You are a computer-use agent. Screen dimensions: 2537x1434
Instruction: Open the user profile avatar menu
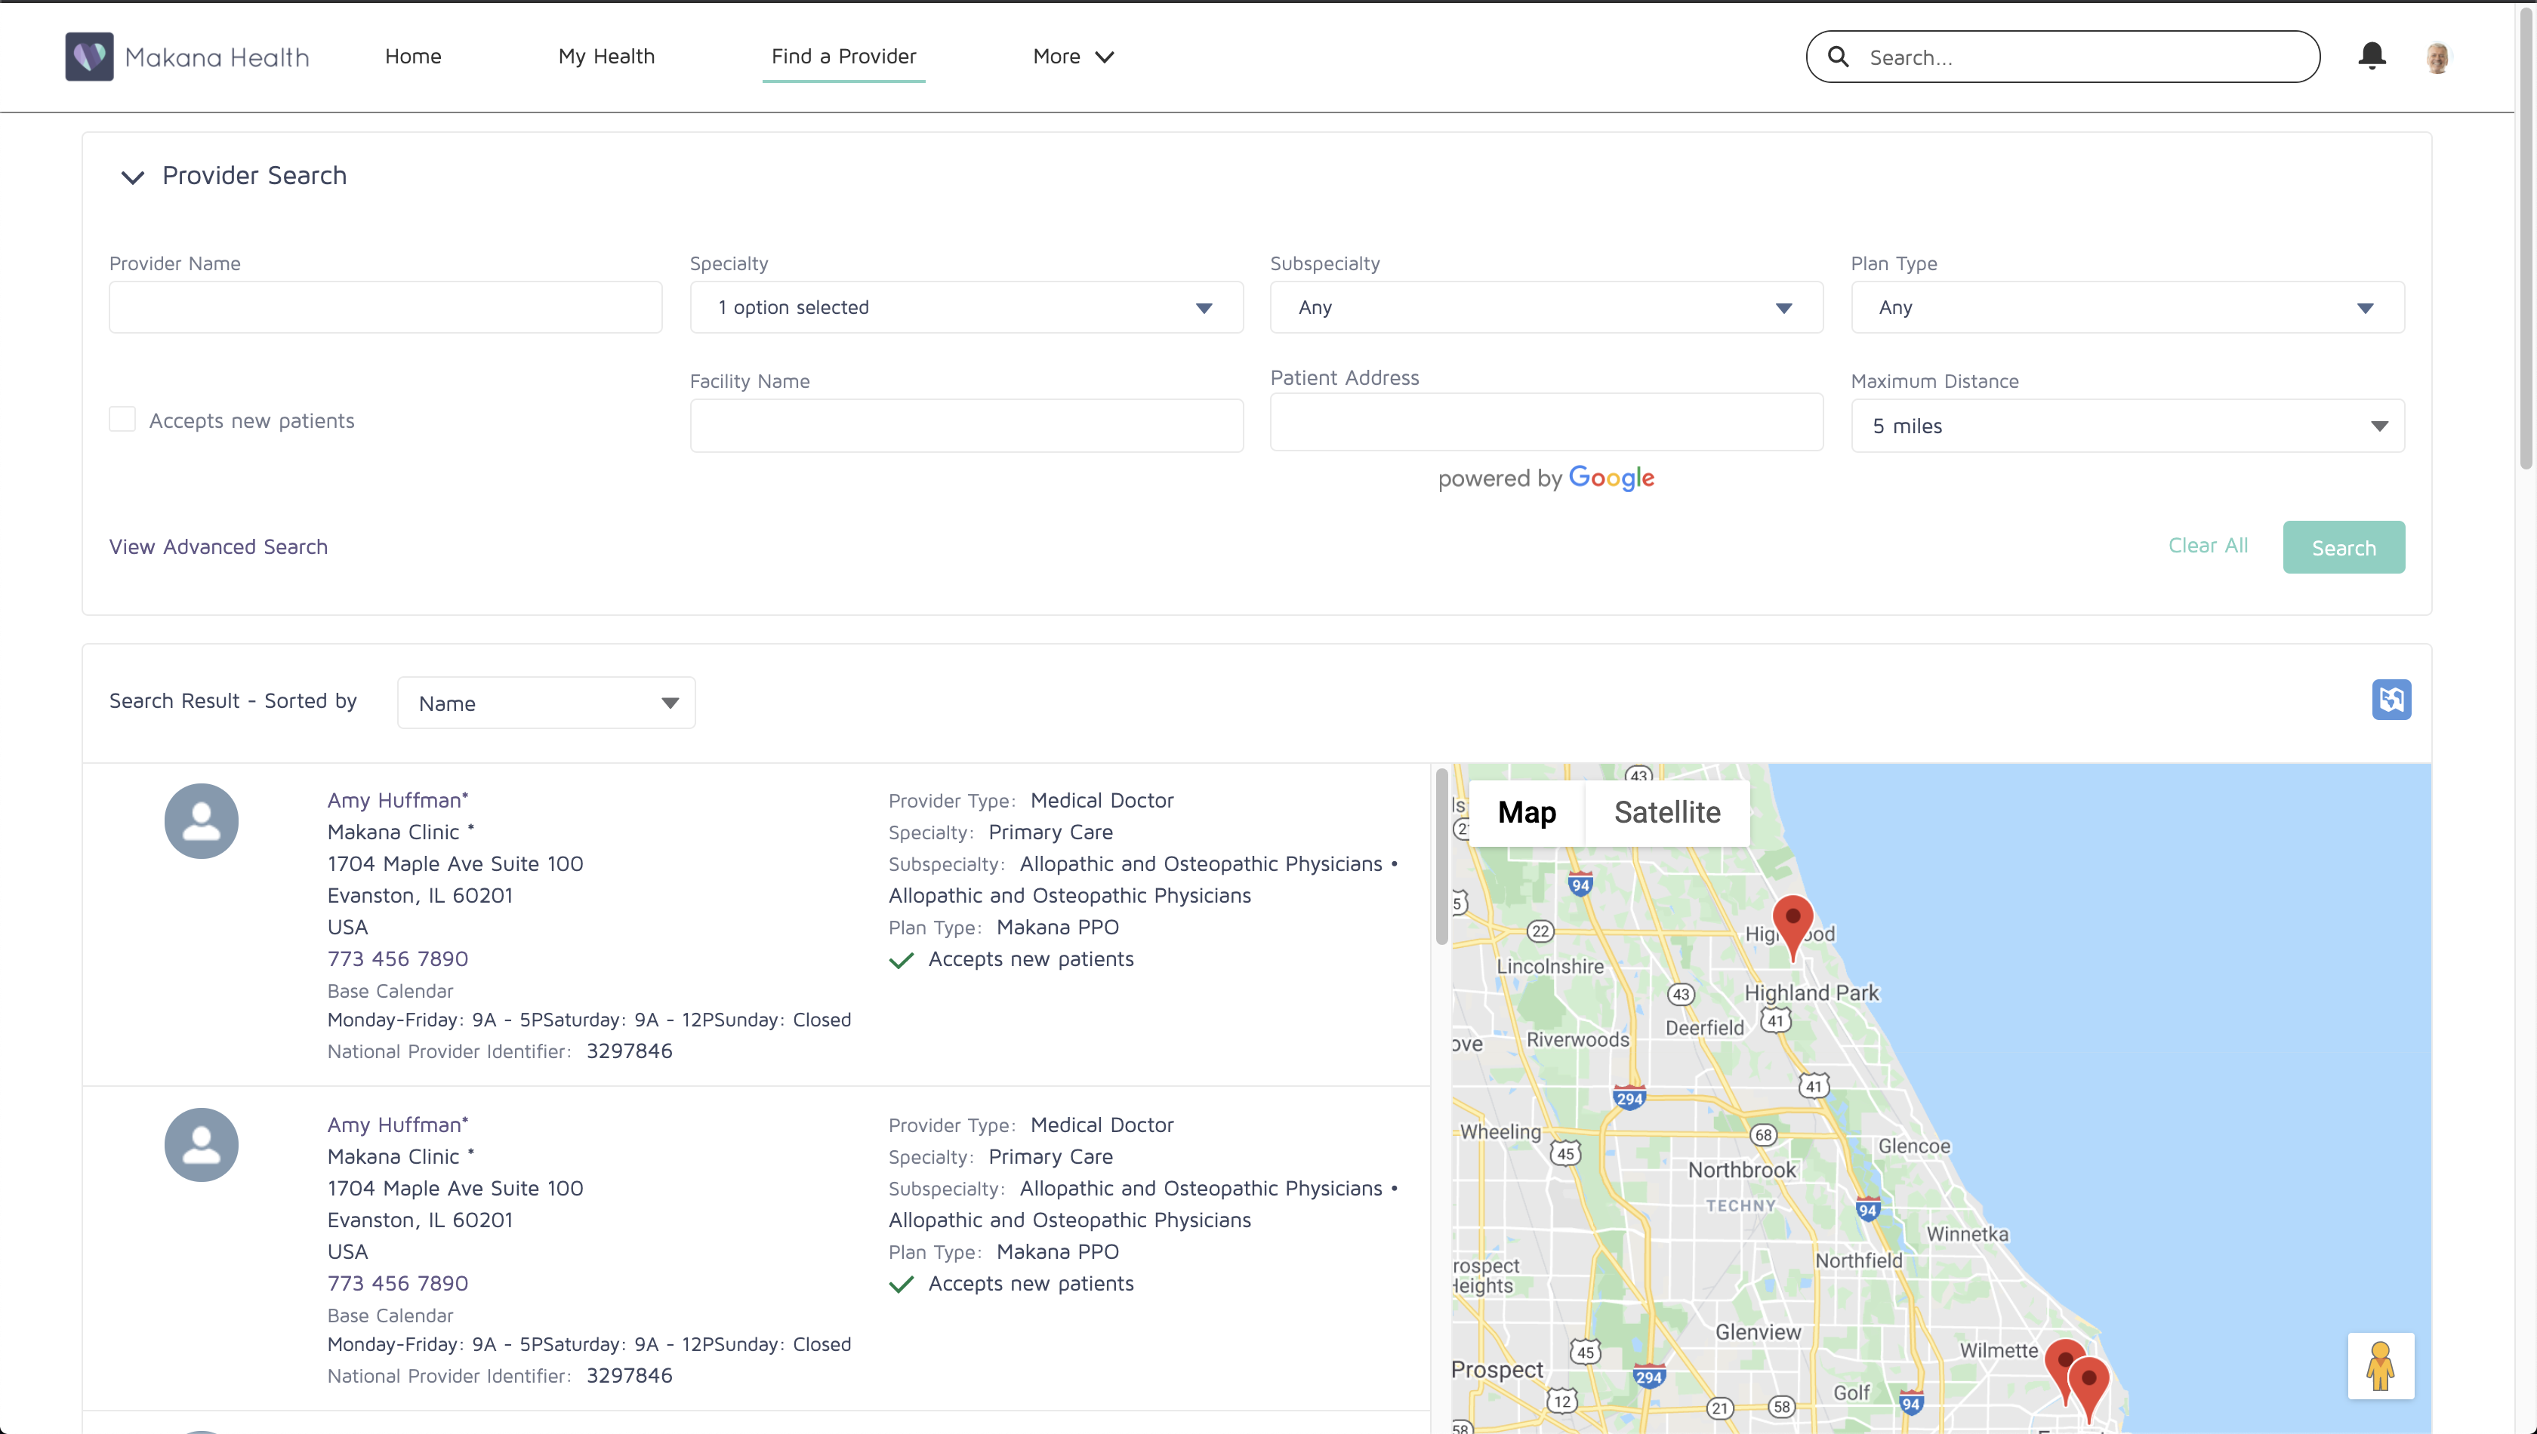(2437, 57)
